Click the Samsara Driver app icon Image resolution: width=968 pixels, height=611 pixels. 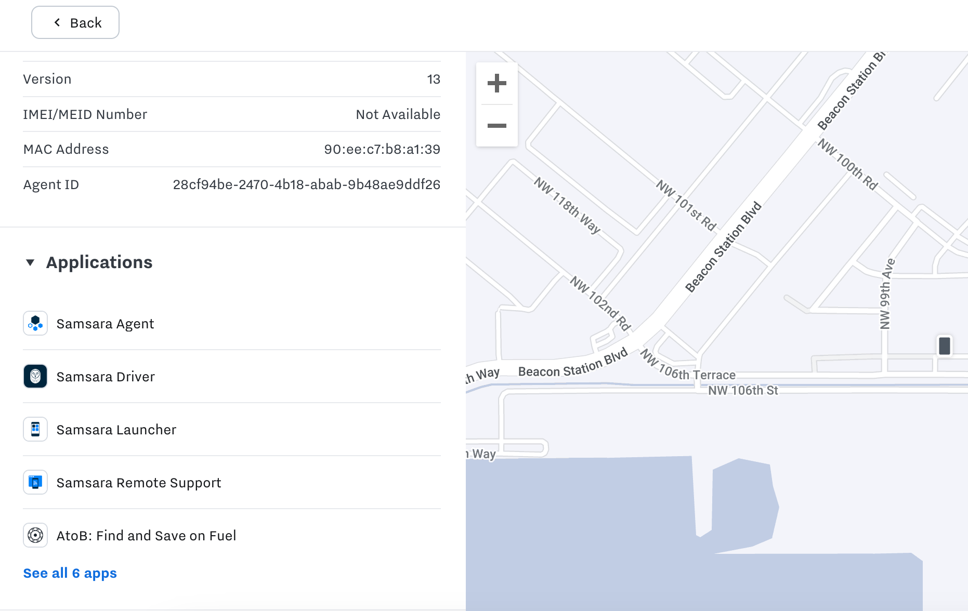(35, 377)
